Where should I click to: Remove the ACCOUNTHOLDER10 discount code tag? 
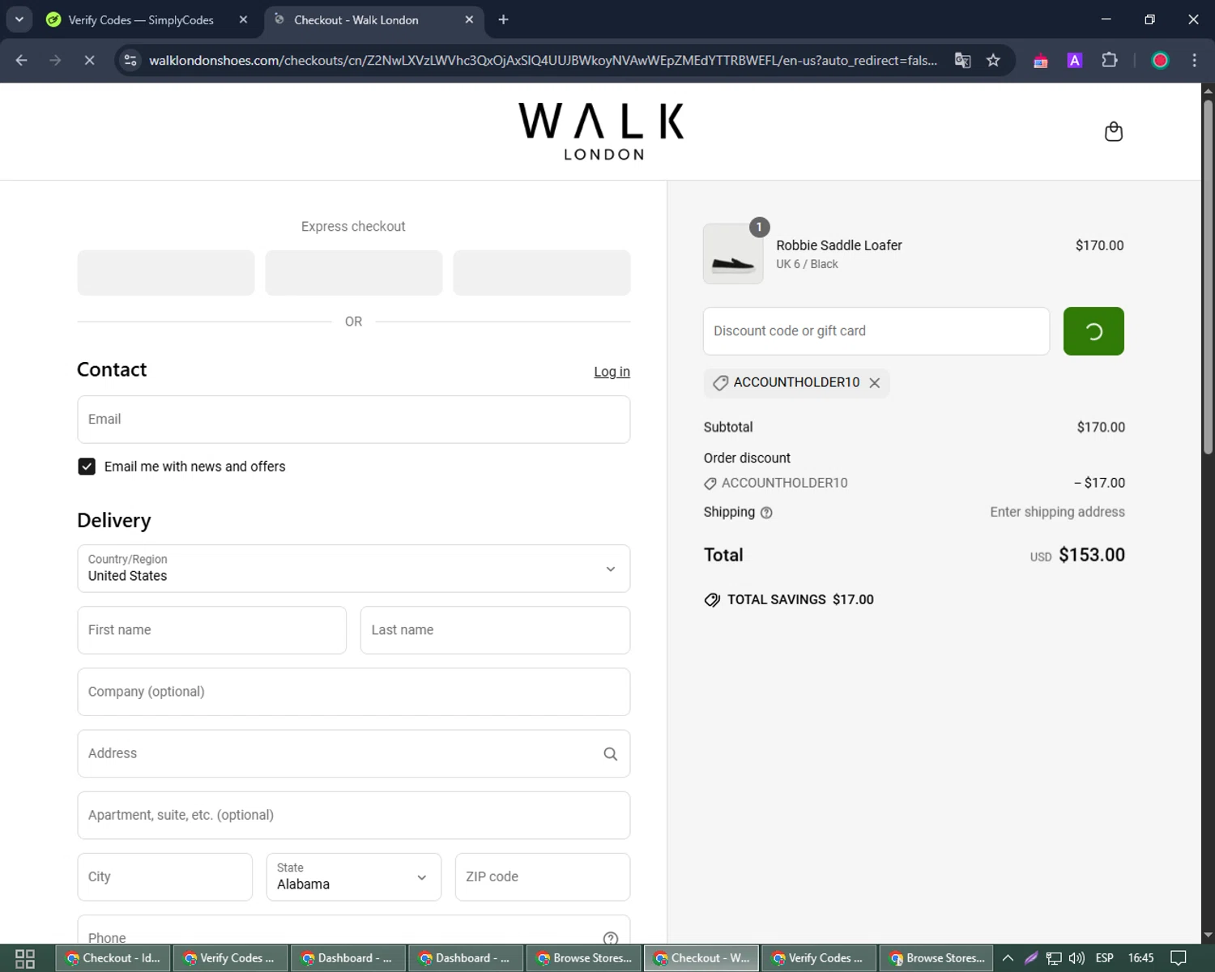pos(875,383)
